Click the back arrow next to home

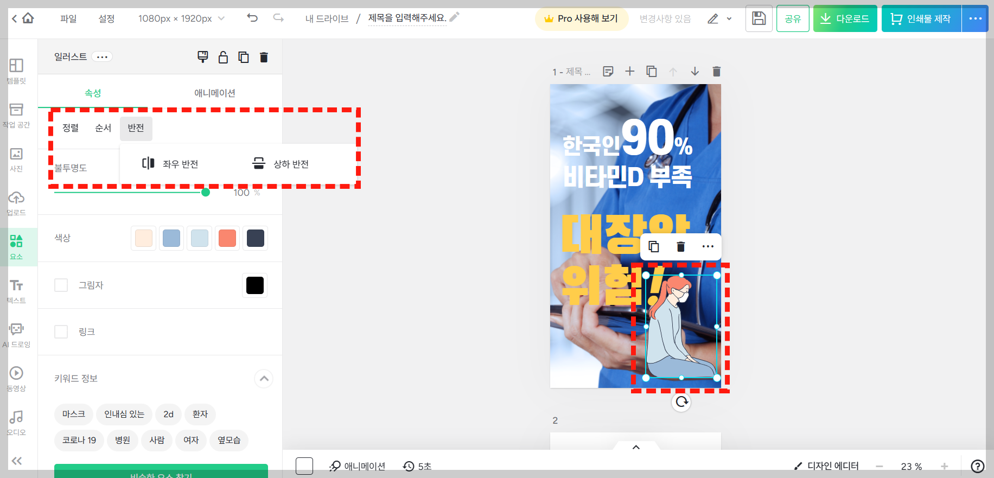[14, 18]
